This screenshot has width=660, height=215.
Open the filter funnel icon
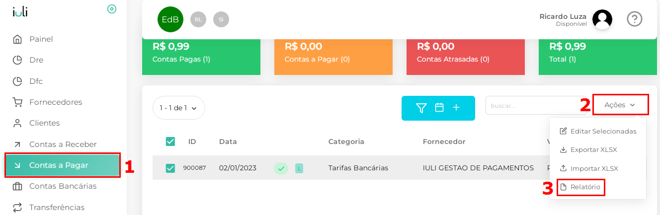[x=421, y=108]
